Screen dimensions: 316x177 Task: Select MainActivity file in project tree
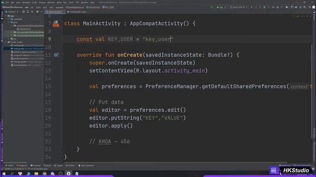pyautogui.click(x=24, y=29)
